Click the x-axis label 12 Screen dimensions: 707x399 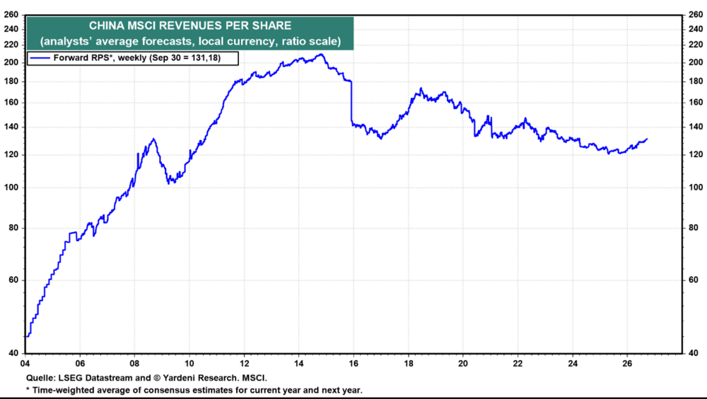tap(244, 364)
